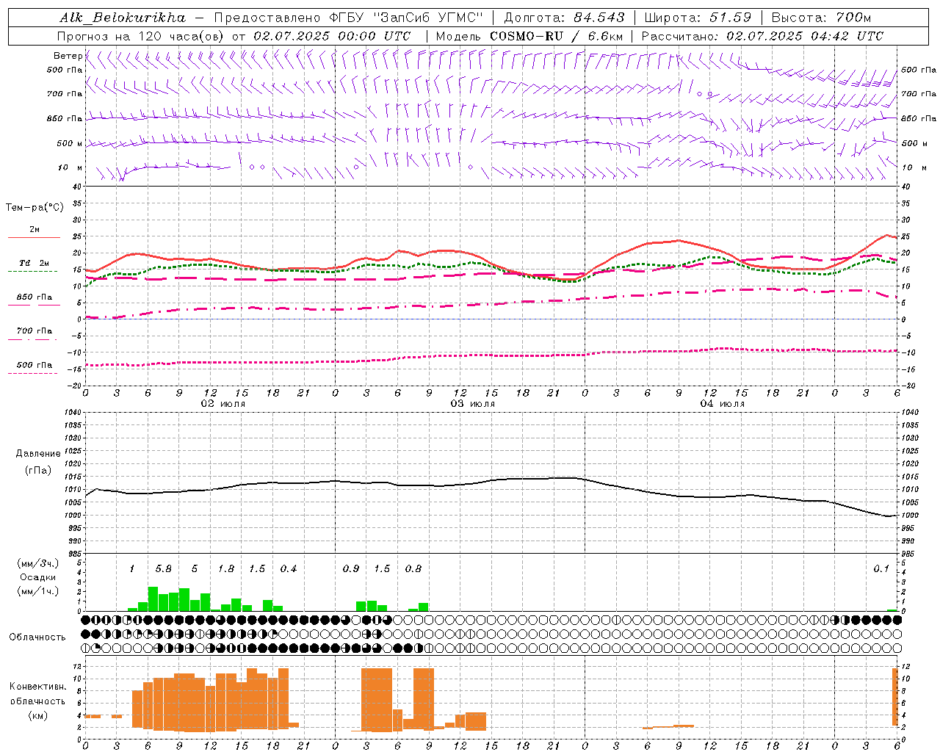940x752 pixels.
Task: Click the 'Долгота: 84.543' longitude field
Action: (x=564, y=18)
